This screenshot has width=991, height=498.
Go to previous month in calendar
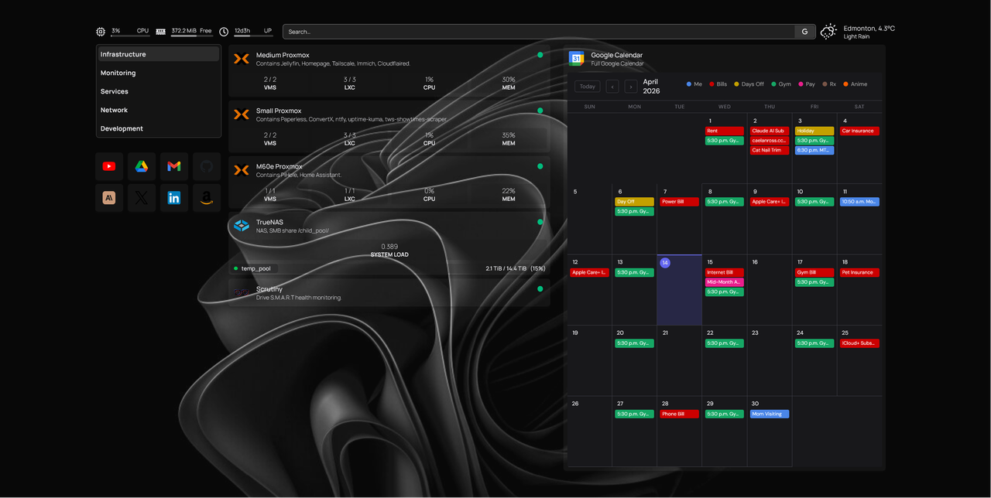[x=612, y=87]
